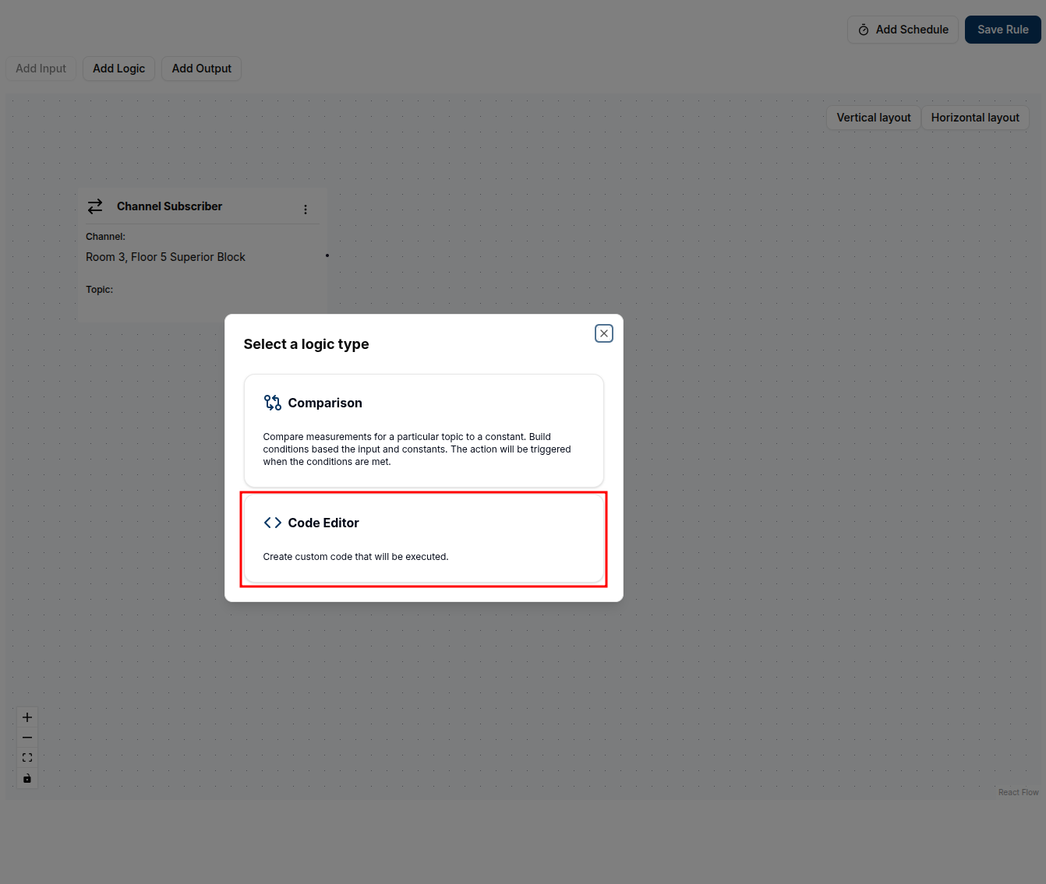Fit the flow view to screen
This screenshot has height=884, width=1046.
(27, 758)
